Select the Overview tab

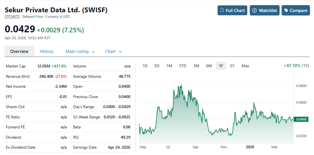click(x=19, y=51)
